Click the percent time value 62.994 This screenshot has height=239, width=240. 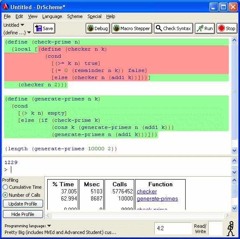pos(69,198)
